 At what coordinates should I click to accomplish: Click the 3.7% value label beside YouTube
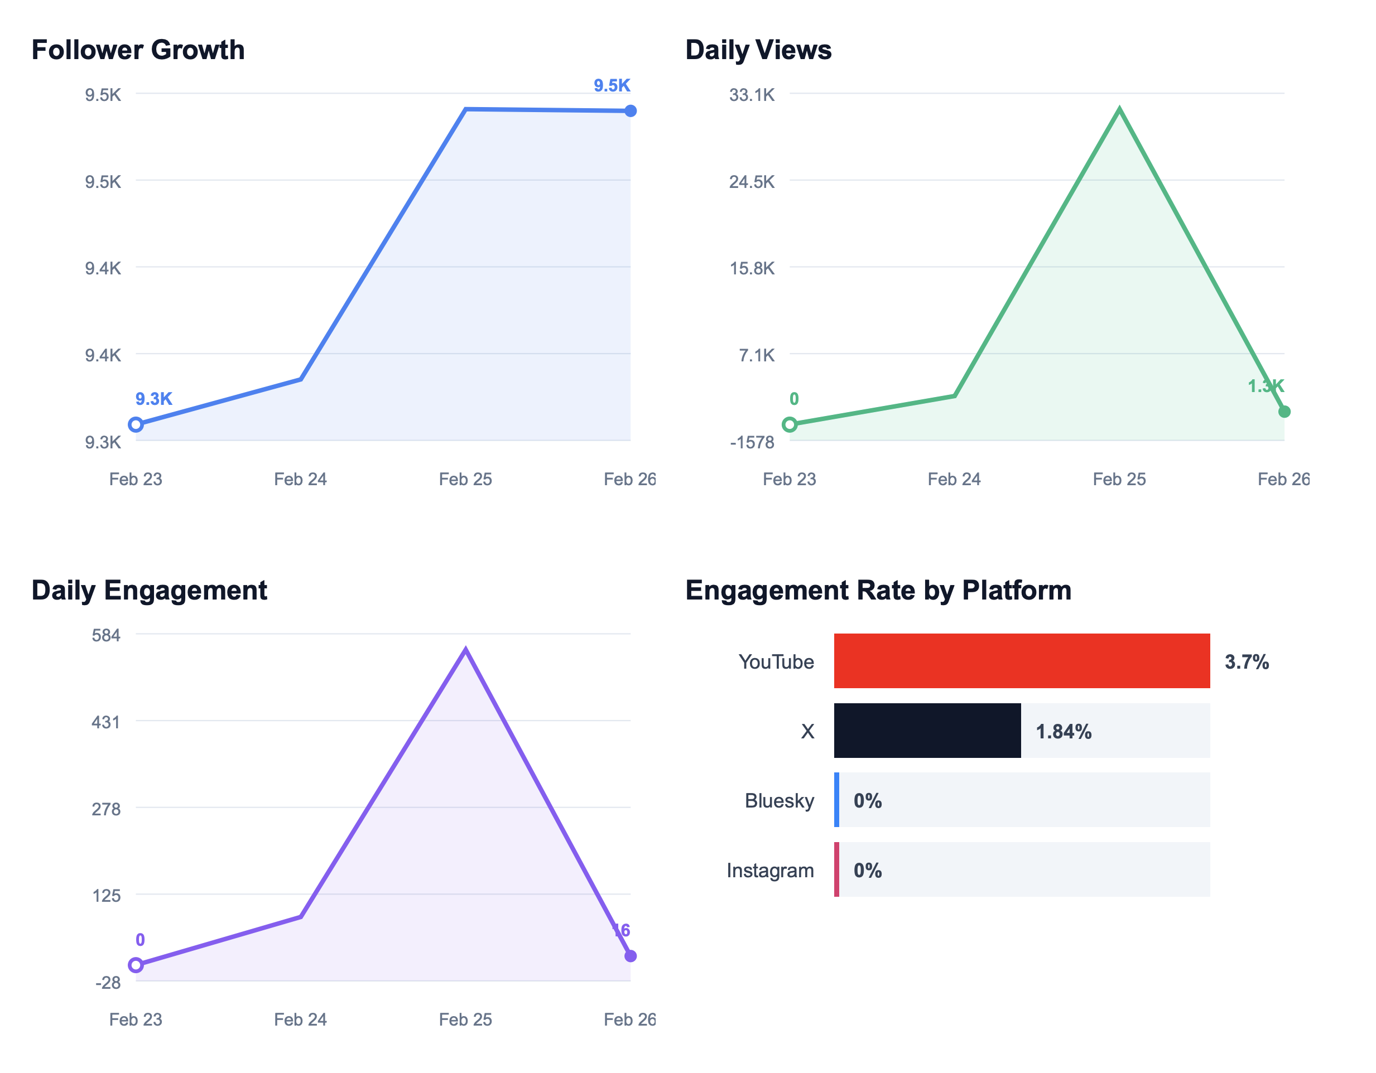(x=1247, y=662)
